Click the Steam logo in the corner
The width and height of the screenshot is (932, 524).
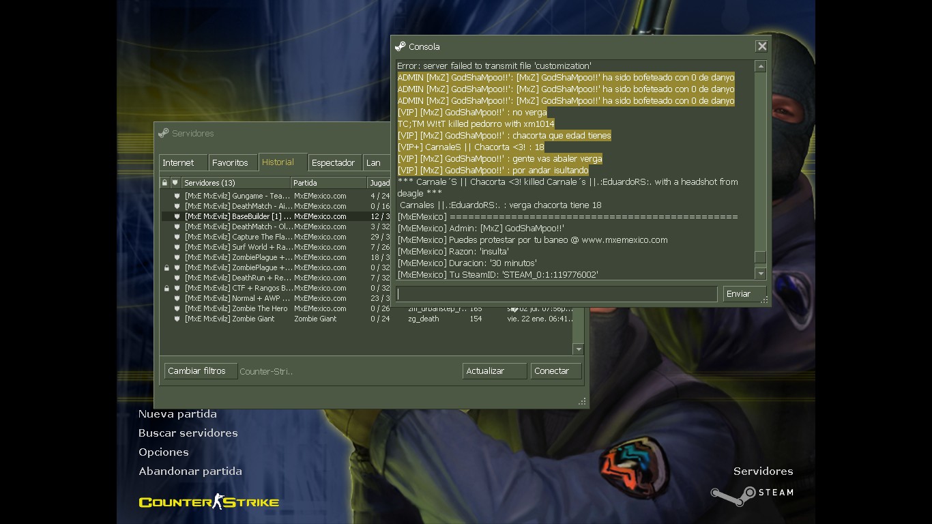[x=752, y=494]
